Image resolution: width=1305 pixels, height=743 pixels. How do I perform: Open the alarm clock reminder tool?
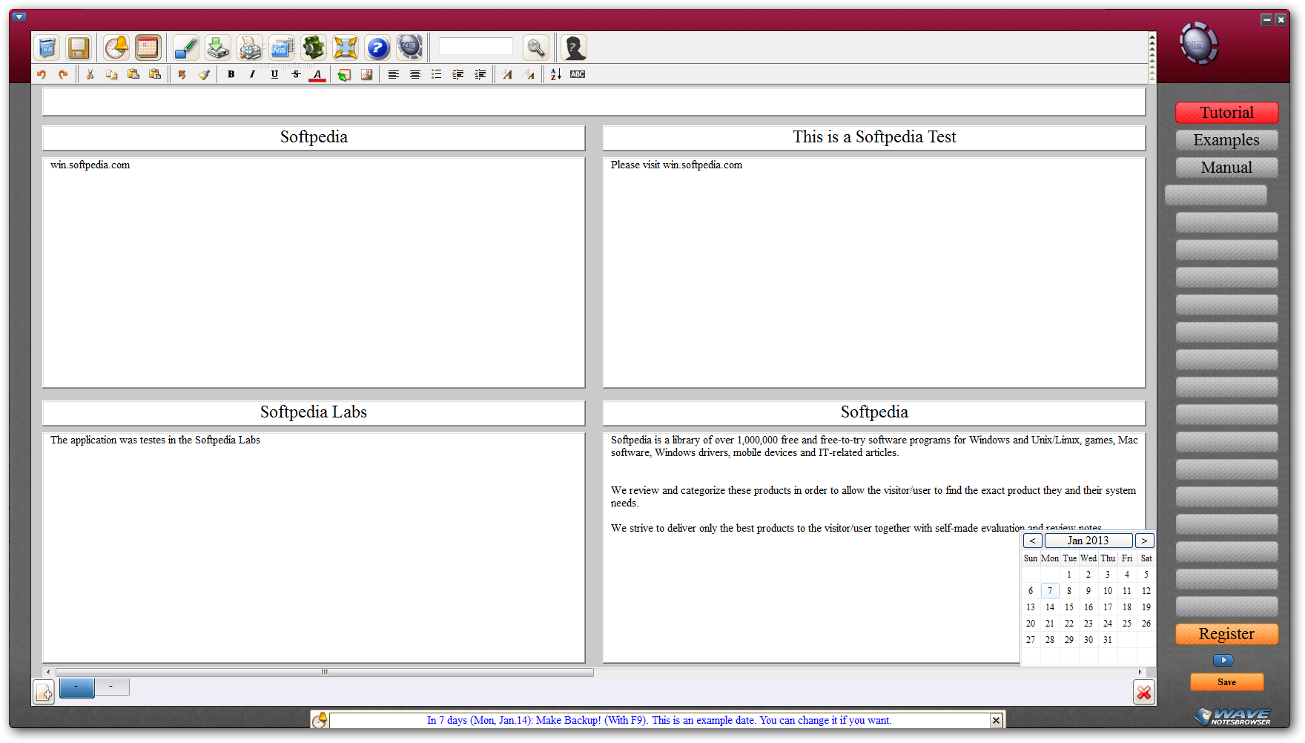(116, 47)
